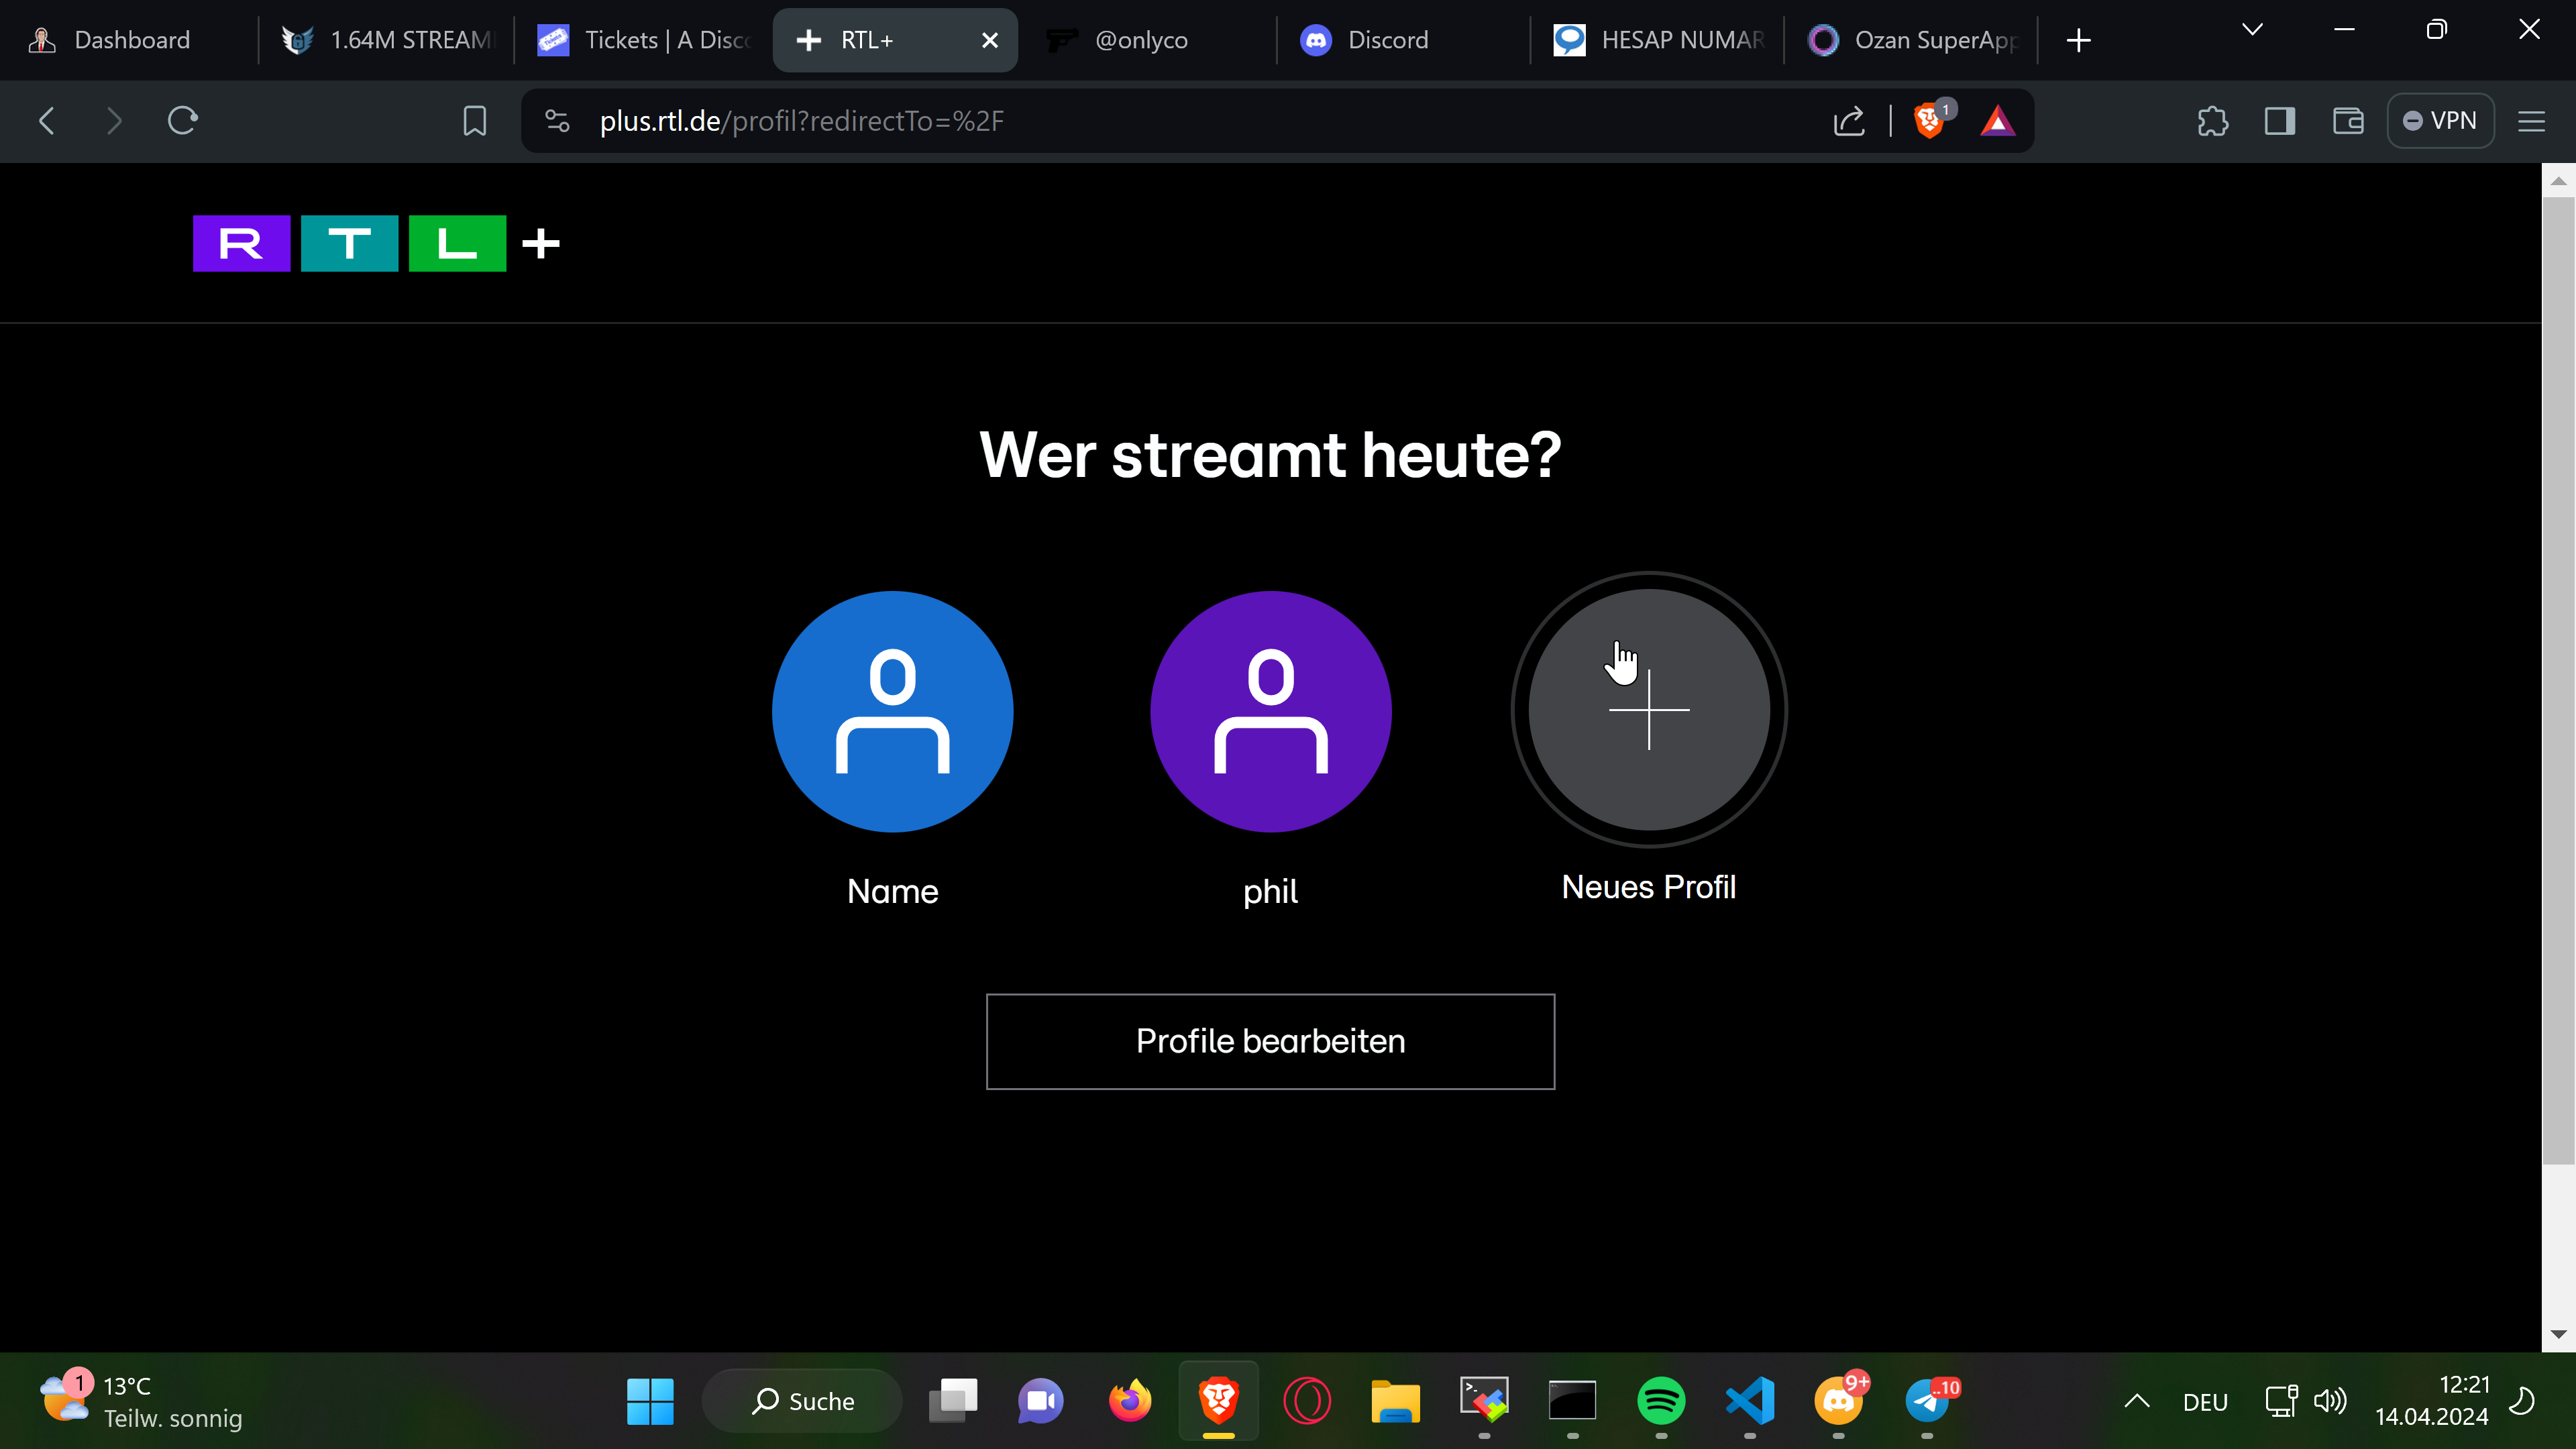The height and width of the screenshot is (1449, 2576).
Task: Open the share page icon
Action: point(1849,121)
